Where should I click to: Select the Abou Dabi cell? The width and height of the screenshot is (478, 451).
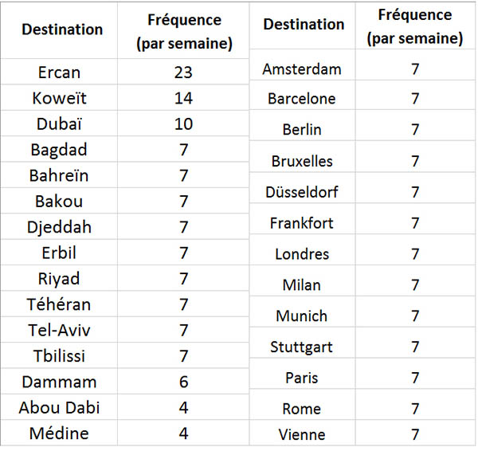pos(60,408)
